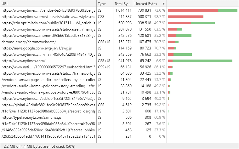The height and width of the screenshot is (149, 239).
Task: Select the global-42db6c8821fec0e2b3837b2ea2ece8fe.css row
Action: tap(48, 105)
